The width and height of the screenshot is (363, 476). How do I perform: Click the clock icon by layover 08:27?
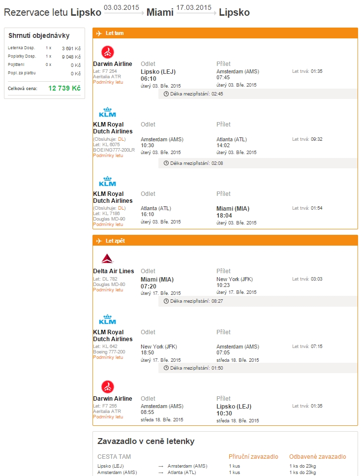click(166, 301)
